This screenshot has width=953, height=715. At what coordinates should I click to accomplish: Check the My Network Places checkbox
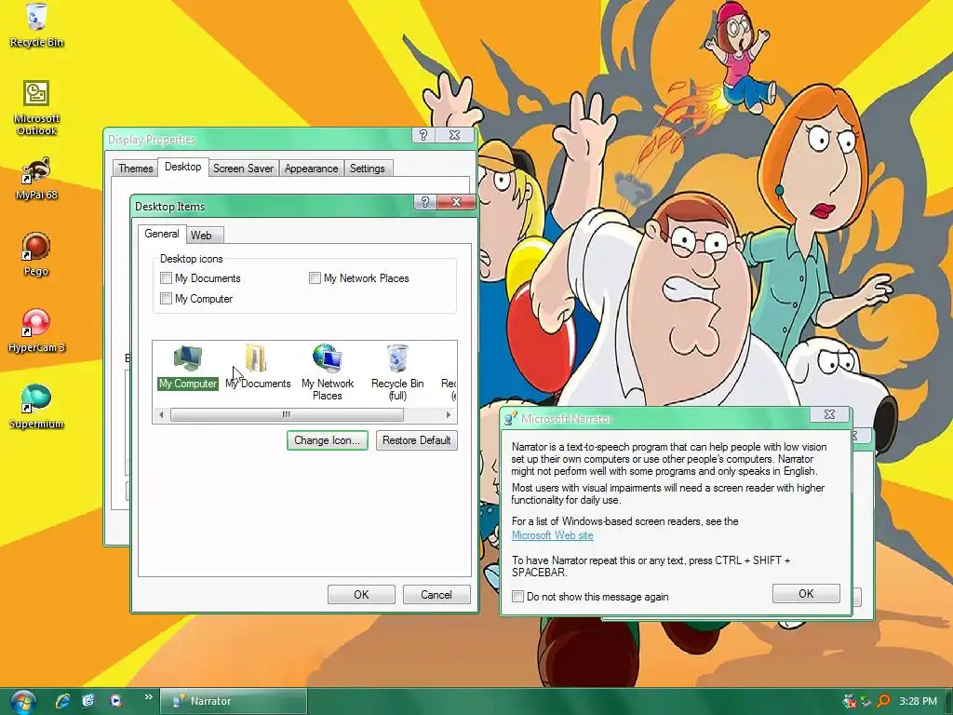click(315, 277)
